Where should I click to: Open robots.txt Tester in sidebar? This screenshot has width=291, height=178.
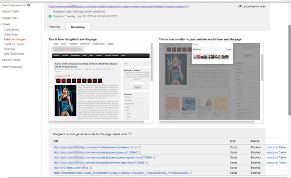14,44
